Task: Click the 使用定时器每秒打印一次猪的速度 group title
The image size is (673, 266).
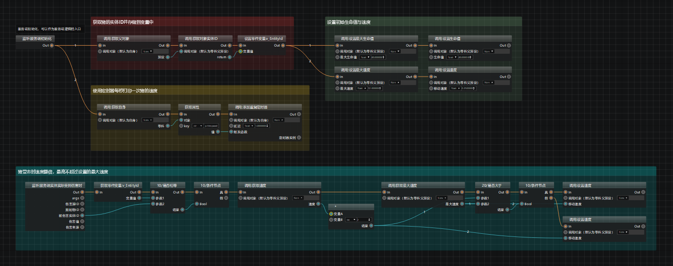Action: coord(125,91)
